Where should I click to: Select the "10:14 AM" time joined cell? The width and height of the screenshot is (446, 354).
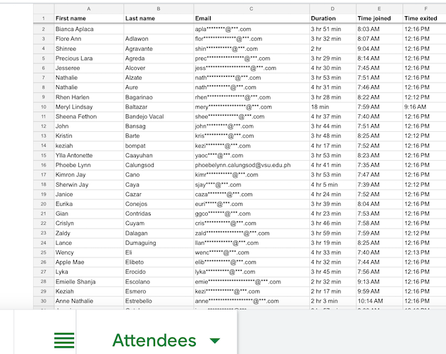tap(378, 301)
